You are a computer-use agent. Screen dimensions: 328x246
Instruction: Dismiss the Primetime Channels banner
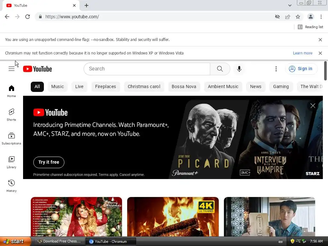[x=313, y=106]
